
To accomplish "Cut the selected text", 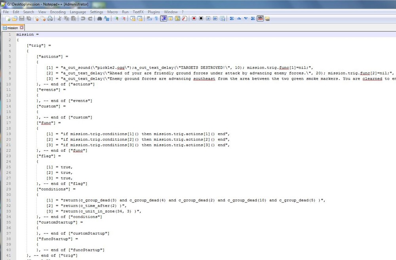I will (59, 18).
